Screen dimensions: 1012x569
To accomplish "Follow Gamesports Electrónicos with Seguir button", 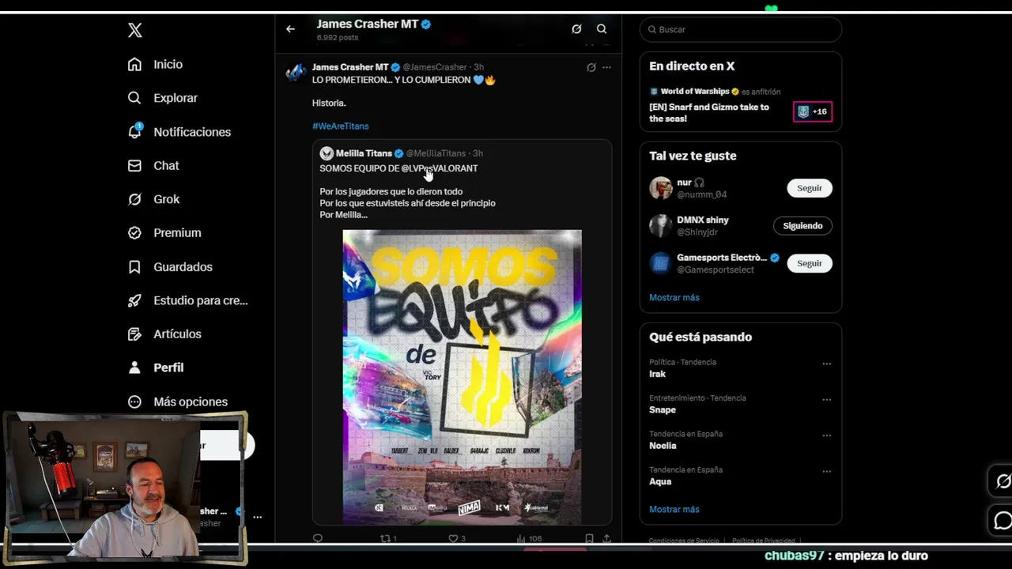I will point(809,263).
